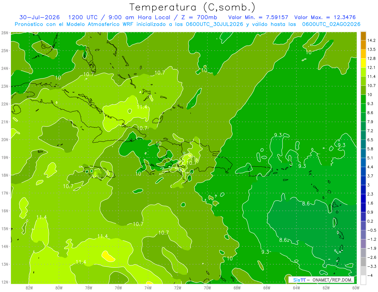Click the "5.1" colorbar label

coord(371,158)
